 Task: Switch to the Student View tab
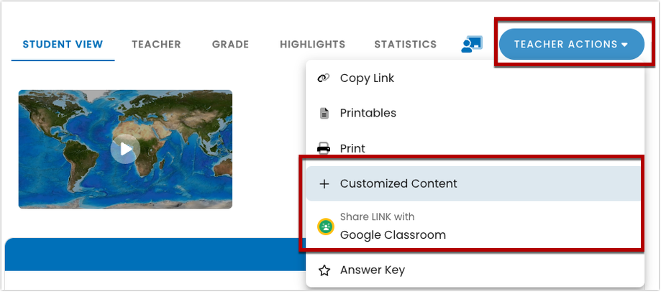tap(63, 45)
